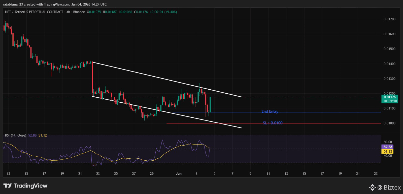Click the 4h timeframe label
Screen dimensions: 403x194
pos(68,12)
